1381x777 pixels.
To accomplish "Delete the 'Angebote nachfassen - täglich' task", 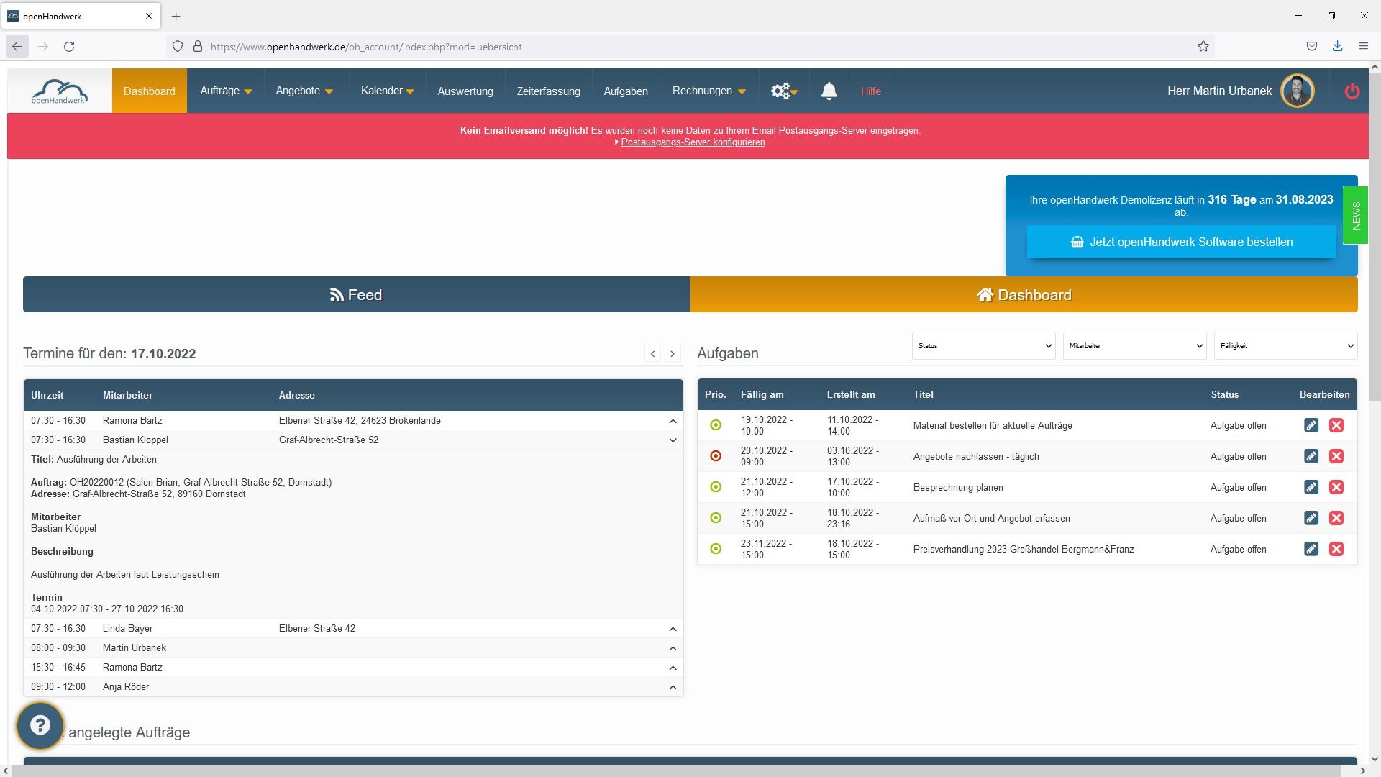I will (x=1336, y=456).
